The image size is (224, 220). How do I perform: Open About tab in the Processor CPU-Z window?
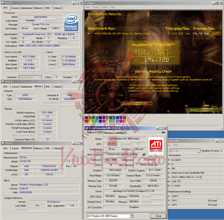57,8
